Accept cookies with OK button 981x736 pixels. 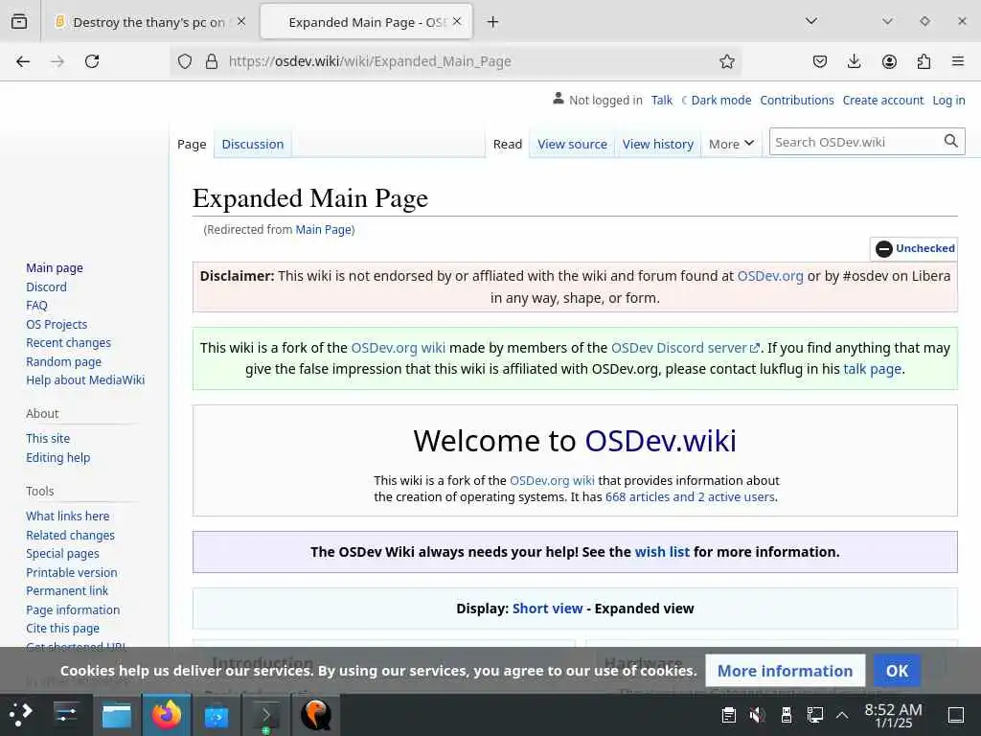point(897,670)
